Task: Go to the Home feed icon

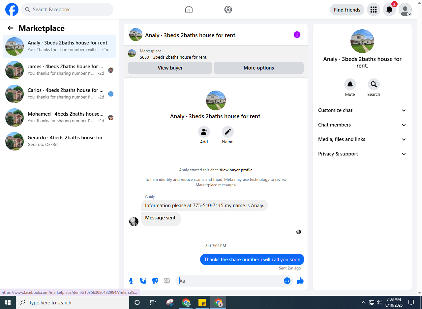Action: click(x=189, y=10)
